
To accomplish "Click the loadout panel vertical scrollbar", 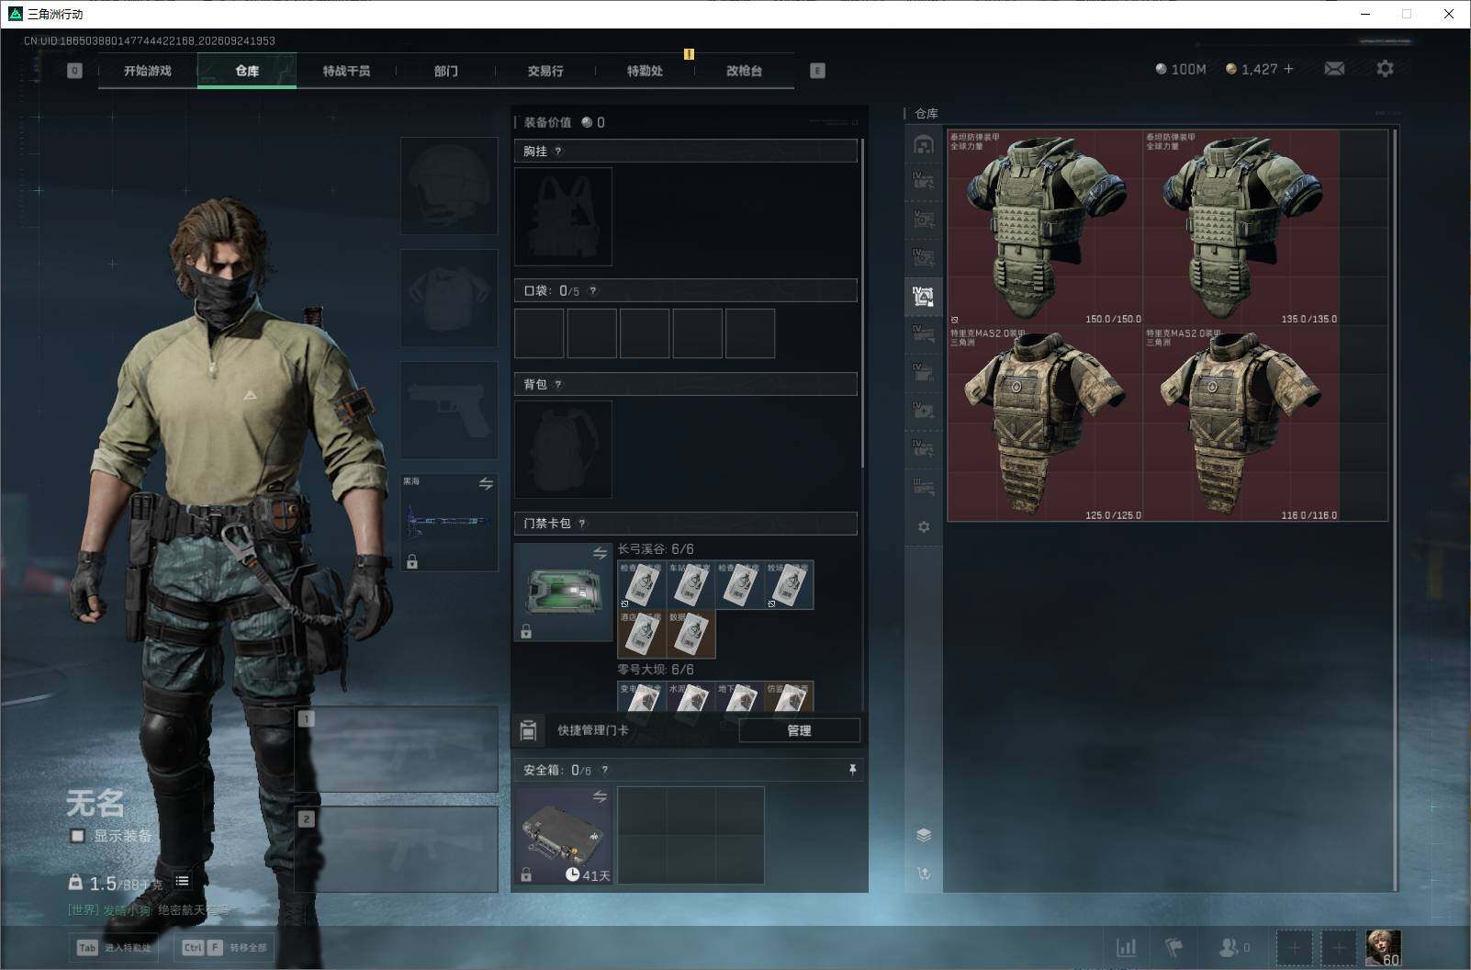I will (863, 304).
